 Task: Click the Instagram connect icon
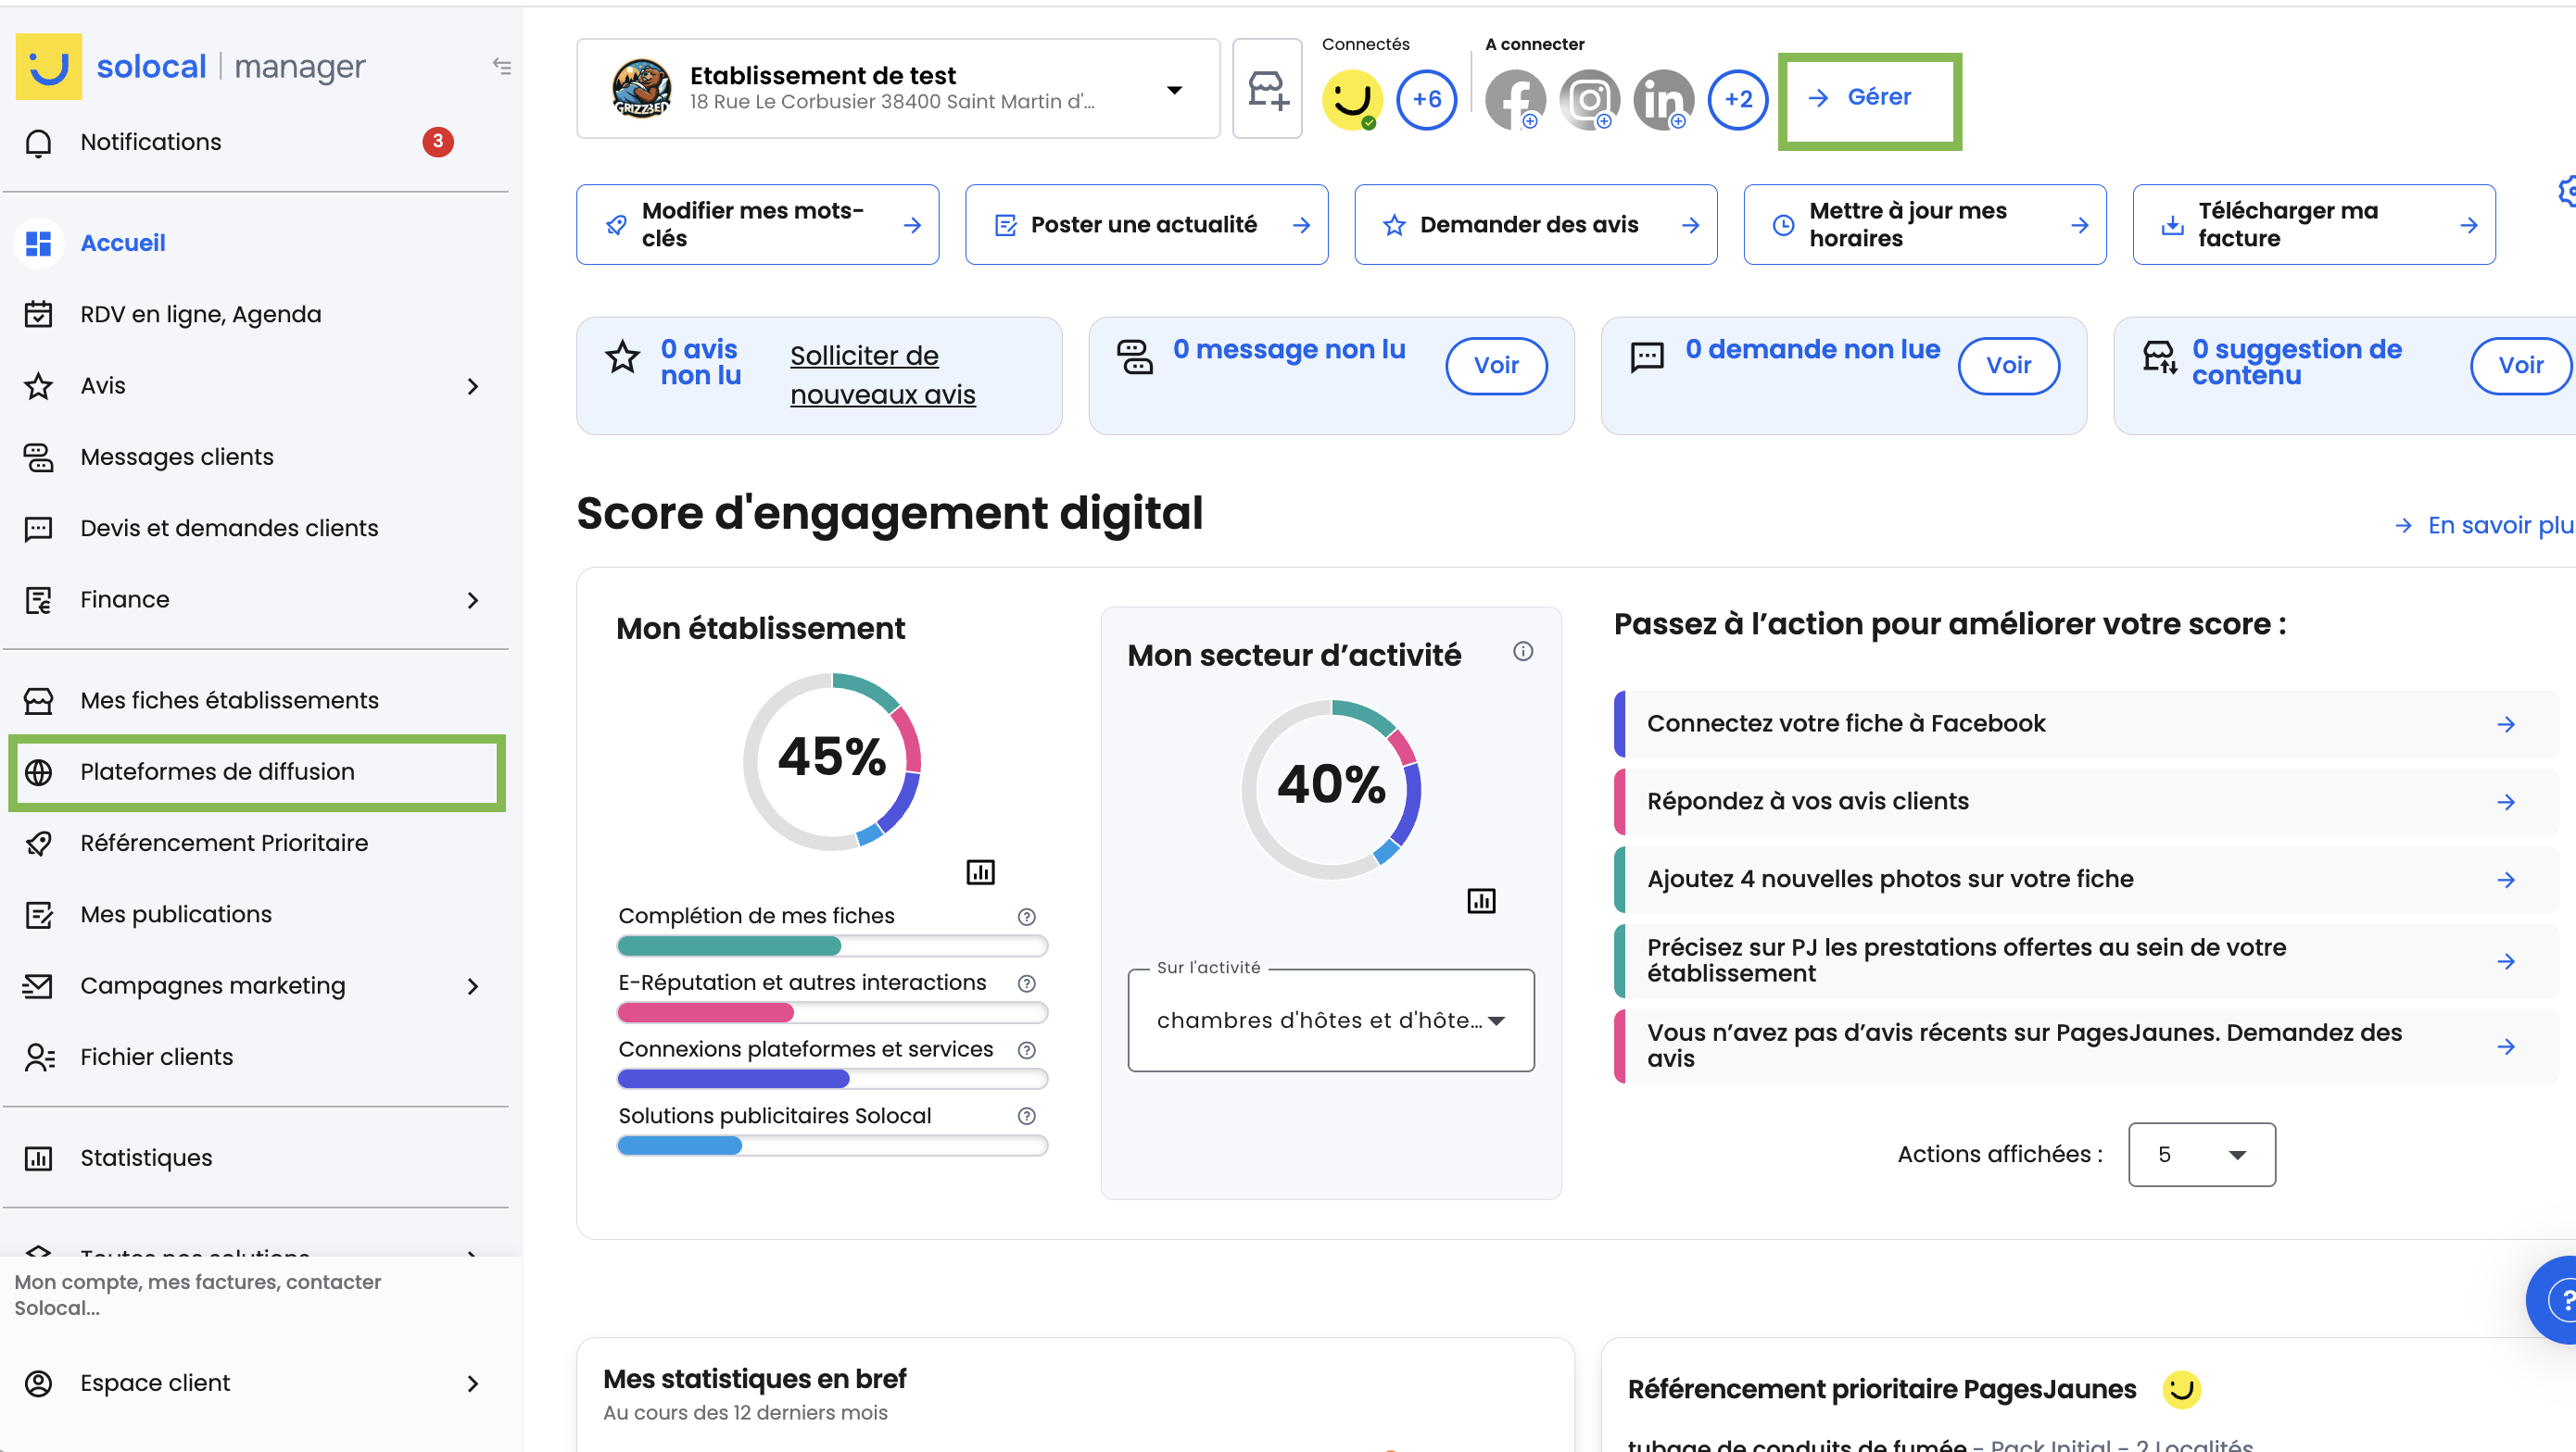pyautogui.click(x=1588, y=99)
